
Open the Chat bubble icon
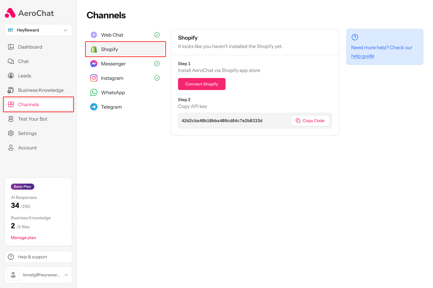click(x=11, y=61)
